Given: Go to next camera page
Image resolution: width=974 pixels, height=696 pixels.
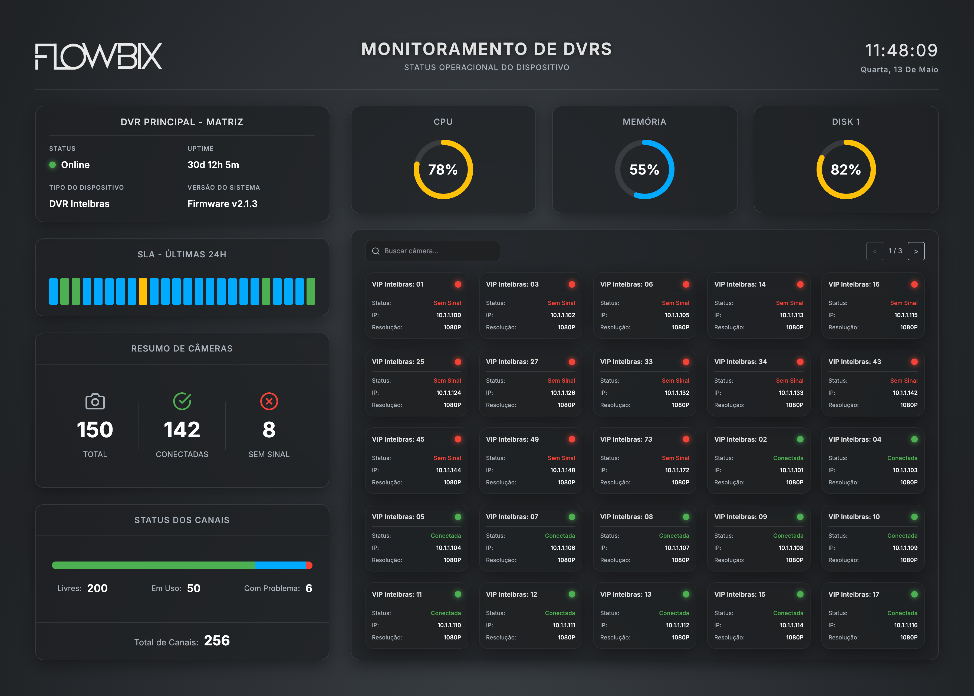Looking at the screenshot, I should pos(916,251).
